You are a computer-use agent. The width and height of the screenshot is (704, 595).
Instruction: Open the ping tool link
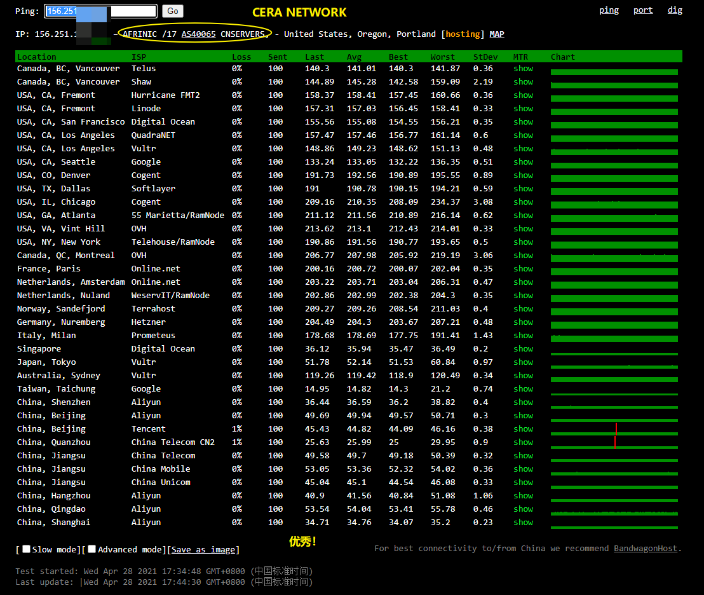point(609,10)
